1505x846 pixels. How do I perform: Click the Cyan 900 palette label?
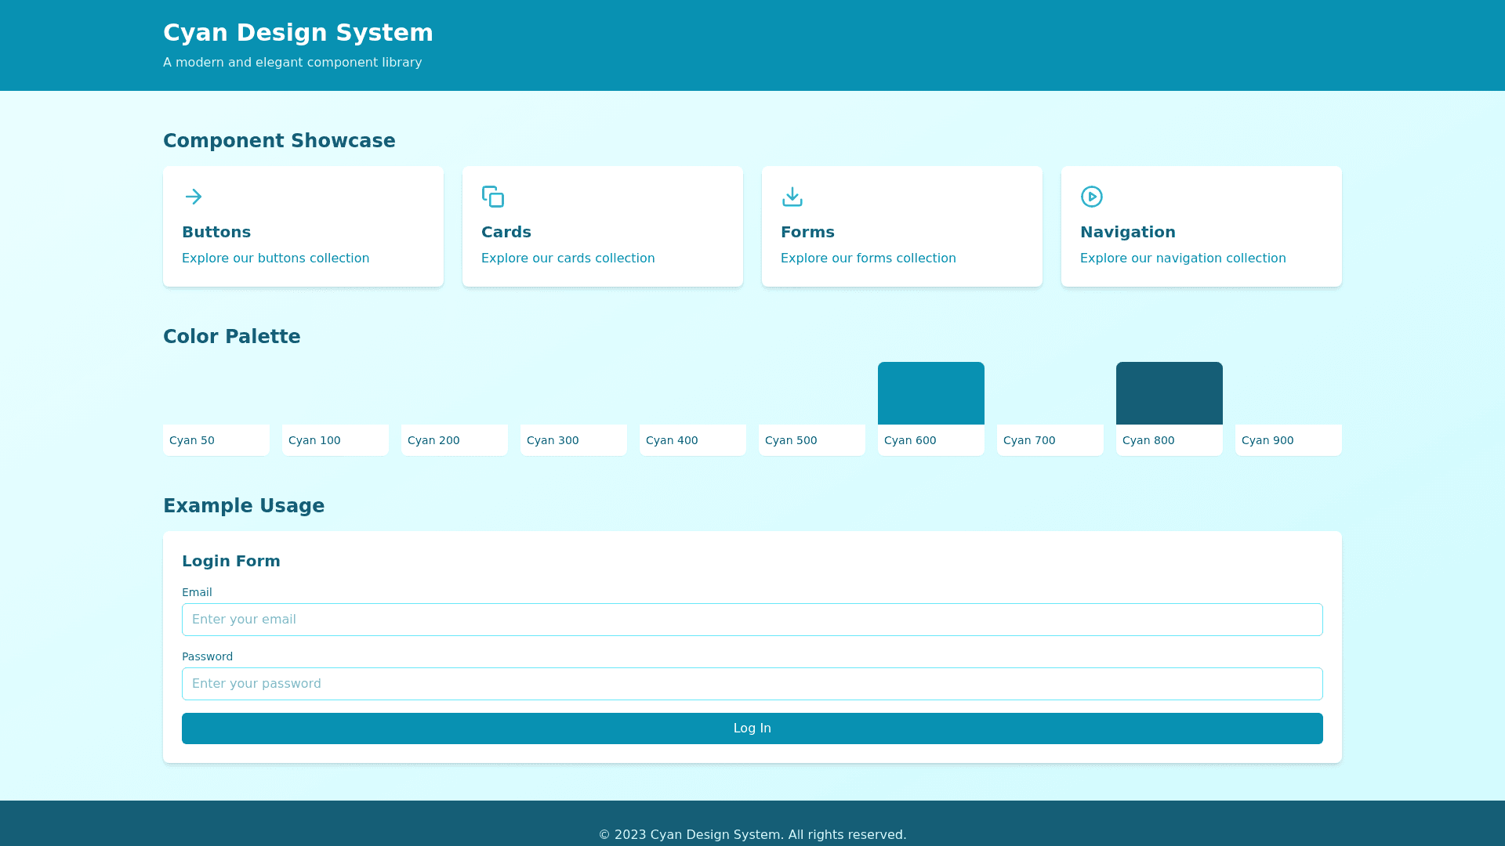1267,440
